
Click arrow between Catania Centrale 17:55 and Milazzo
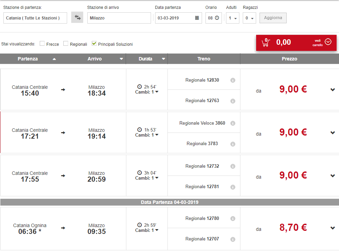point(63,176)
